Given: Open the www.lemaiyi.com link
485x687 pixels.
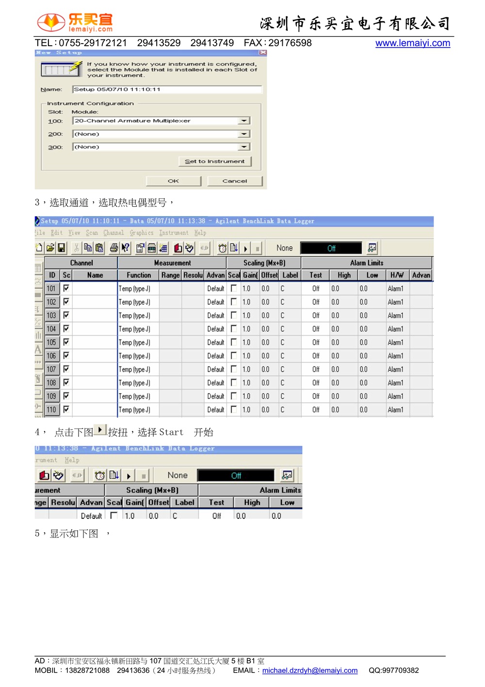Looking at the screenshot, I should coord(413,43).
